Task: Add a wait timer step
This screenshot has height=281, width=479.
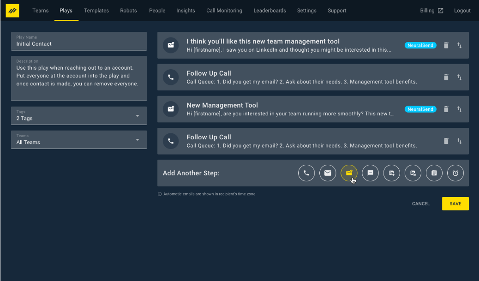Action: pos(455,173)
